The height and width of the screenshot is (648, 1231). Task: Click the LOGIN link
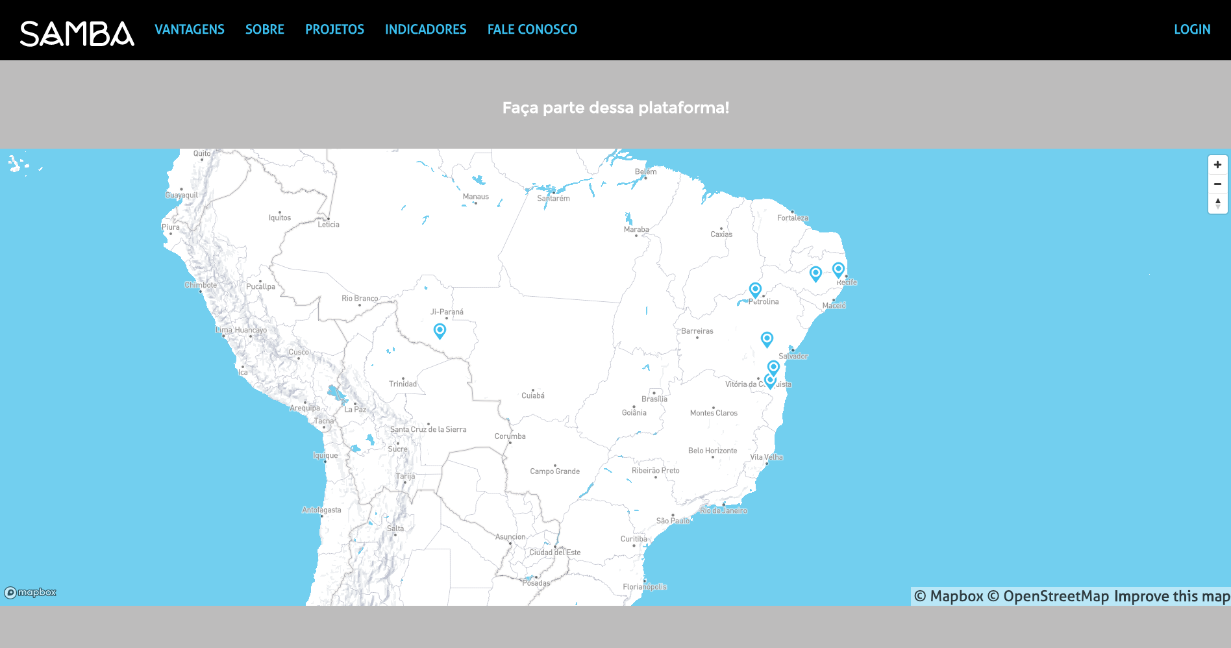coord(1191,30)
